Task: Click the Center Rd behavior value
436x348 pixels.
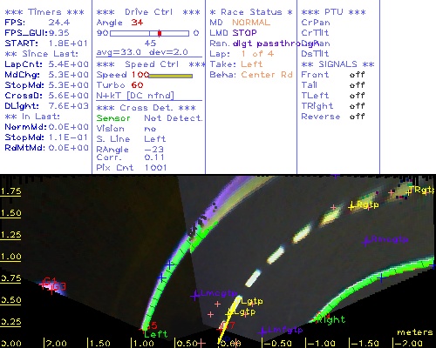Action: 267,75
